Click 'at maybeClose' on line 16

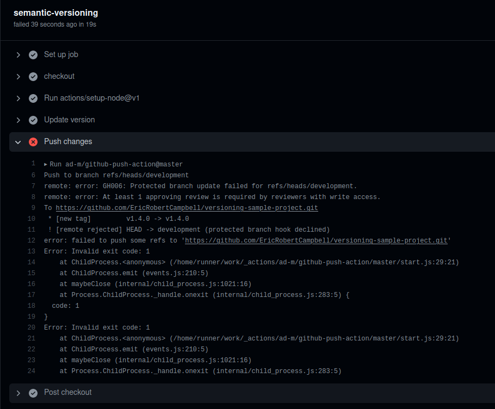[x=156, y=284]
